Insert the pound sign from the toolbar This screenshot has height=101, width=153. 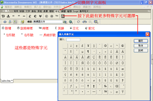30,16
